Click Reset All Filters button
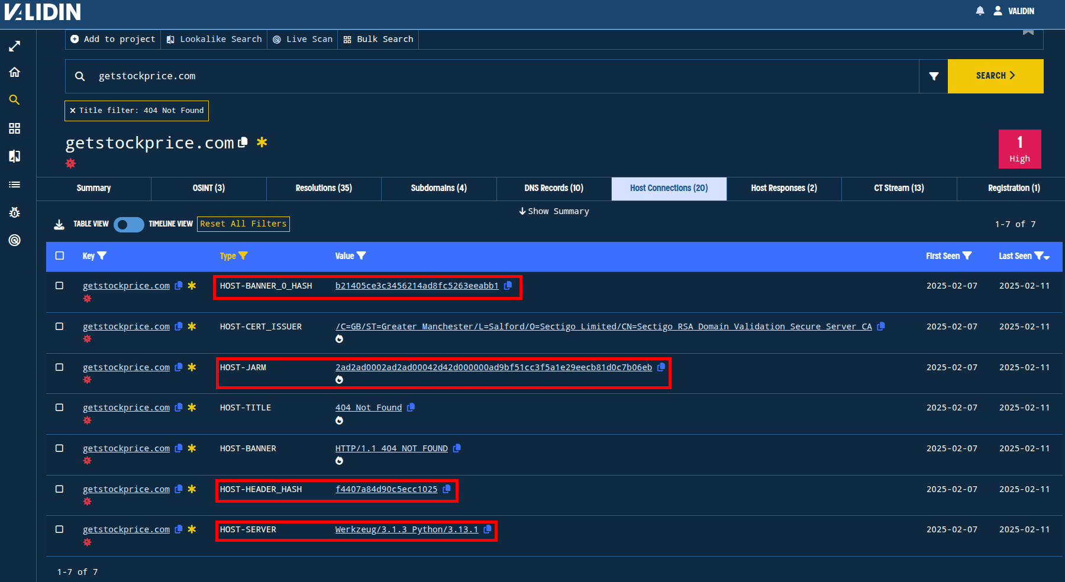 click(243, 224)
